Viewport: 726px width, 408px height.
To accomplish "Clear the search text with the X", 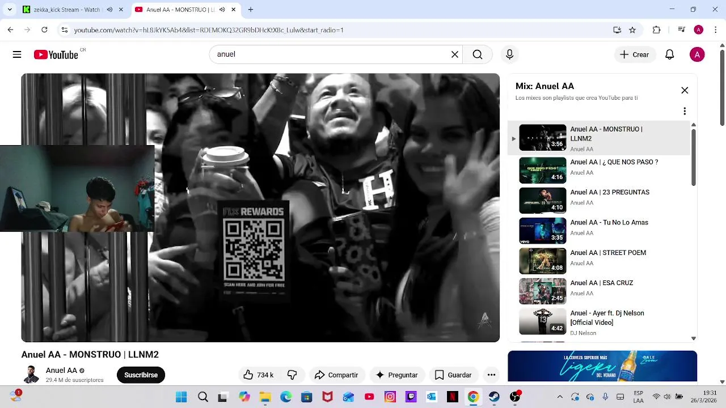I will tap(454, 54).
